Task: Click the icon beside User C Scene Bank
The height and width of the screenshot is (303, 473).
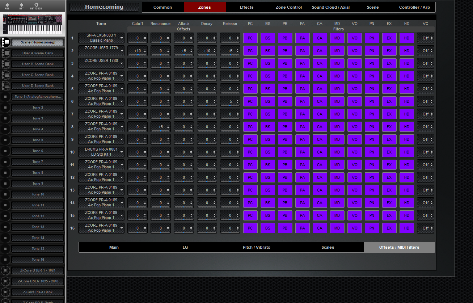Action: click(5, 75)
